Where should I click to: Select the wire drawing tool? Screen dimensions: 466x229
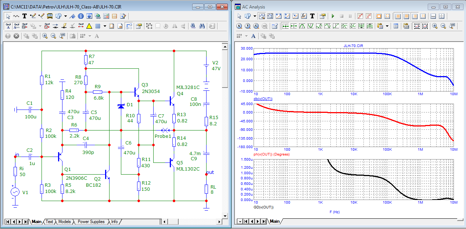pyautogui.click(x=33, y=16)
